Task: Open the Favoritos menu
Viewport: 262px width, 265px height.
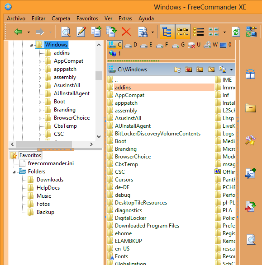Action: (87, 19)
